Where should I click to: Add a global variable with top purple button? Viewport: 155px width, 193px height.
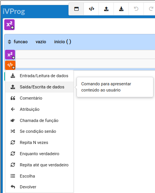tap(10, 25)
